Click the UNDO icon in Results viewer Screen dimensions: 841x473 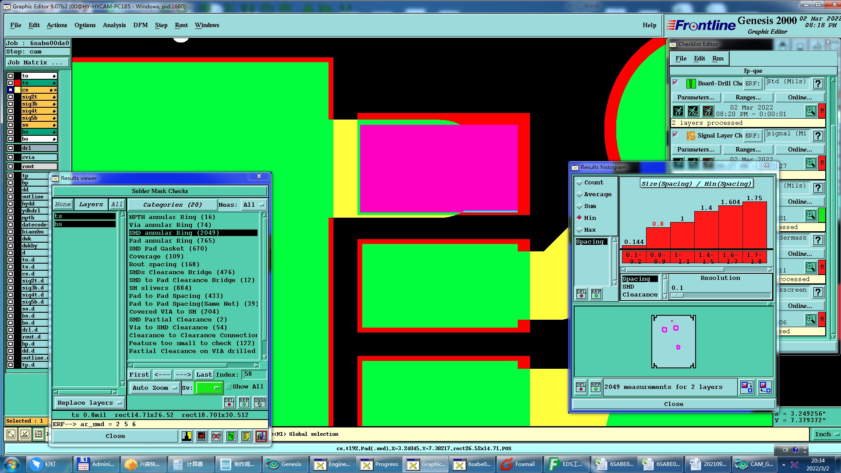click(x=260, y=402)
